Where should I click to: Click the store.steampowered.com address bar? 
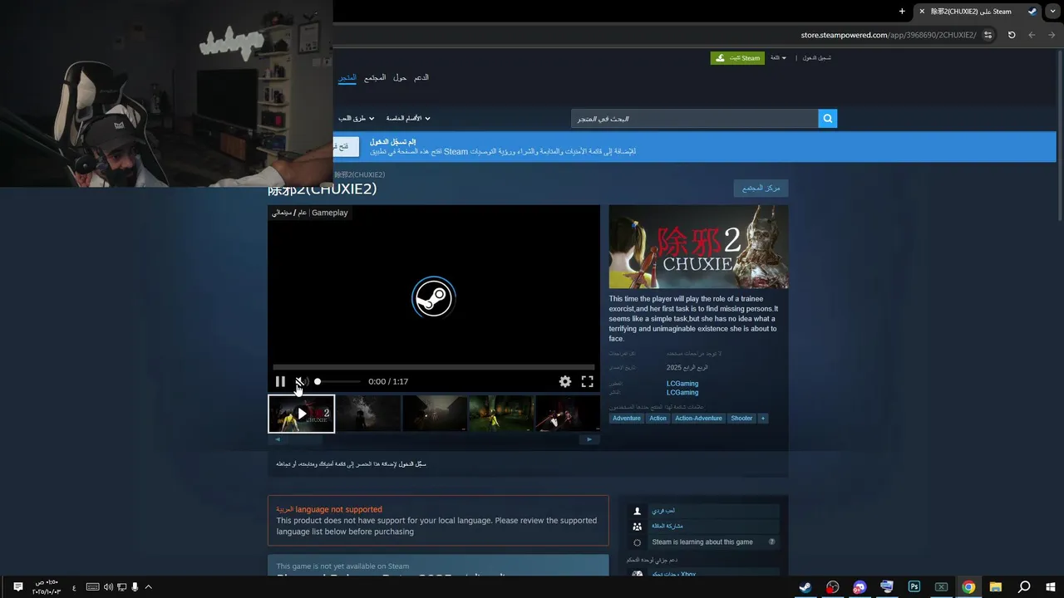coord(889,35)
